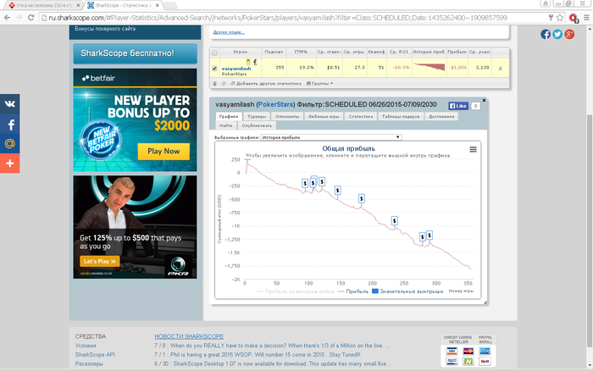The image size is (593, 371).
Task: Open the Реселлеры footer link
Action: 89,363
